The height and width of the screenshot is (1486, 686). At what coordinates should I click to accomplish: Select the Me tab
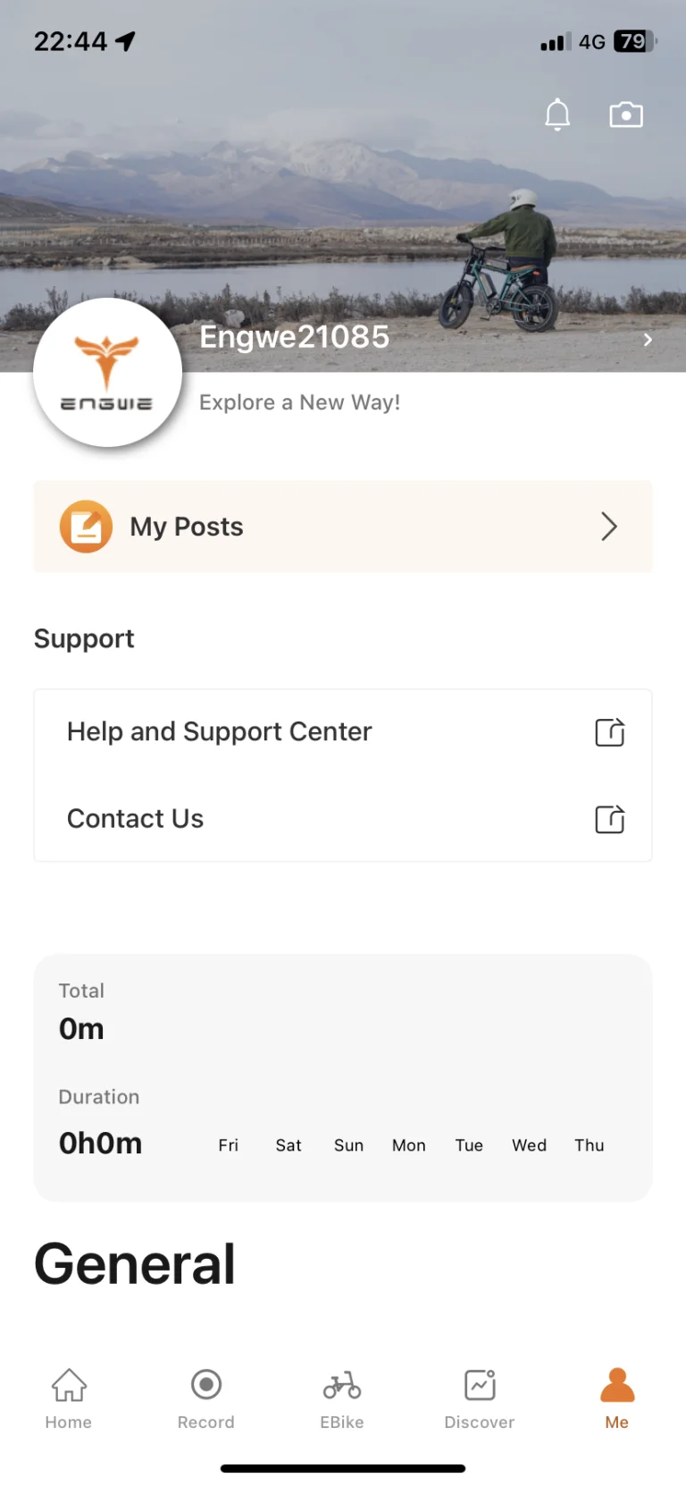(616, 1397)
